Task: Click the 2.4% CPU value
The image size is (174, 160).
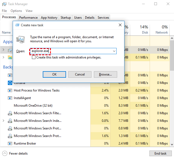Action: pyautogui.click(x=105, y=90)
